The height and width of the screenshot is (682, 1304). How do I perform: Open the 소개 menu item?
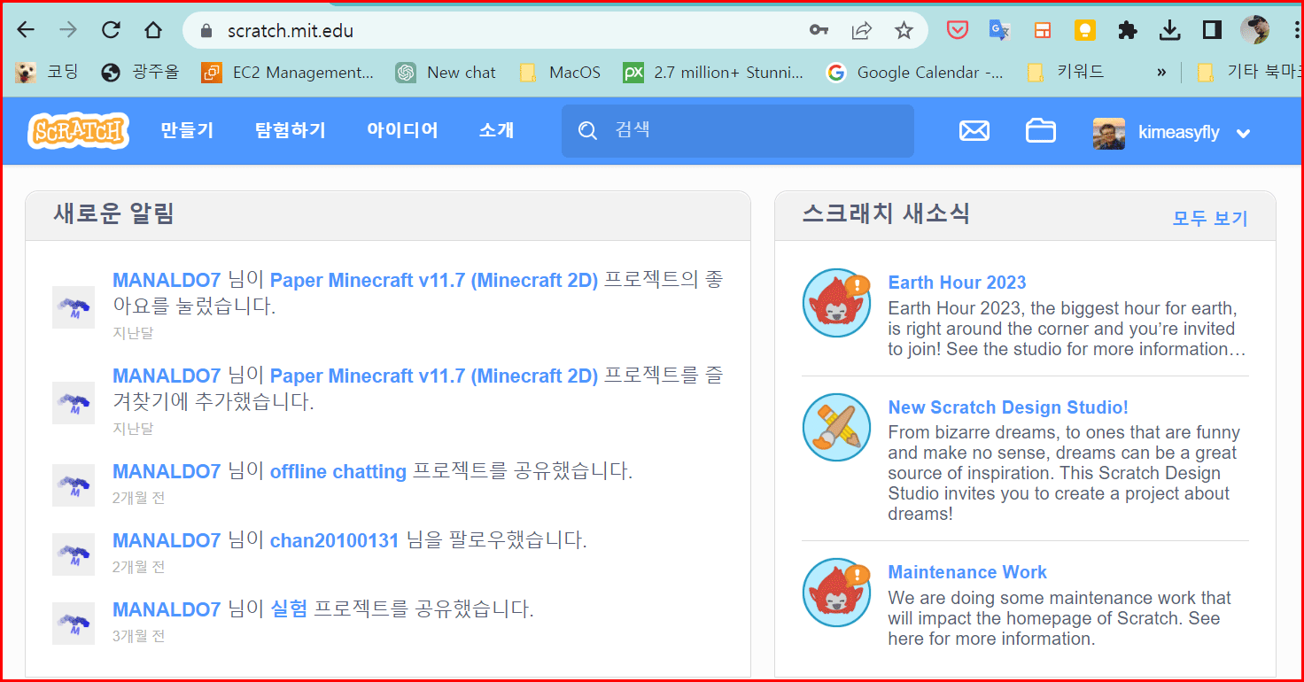click(497, 131)
